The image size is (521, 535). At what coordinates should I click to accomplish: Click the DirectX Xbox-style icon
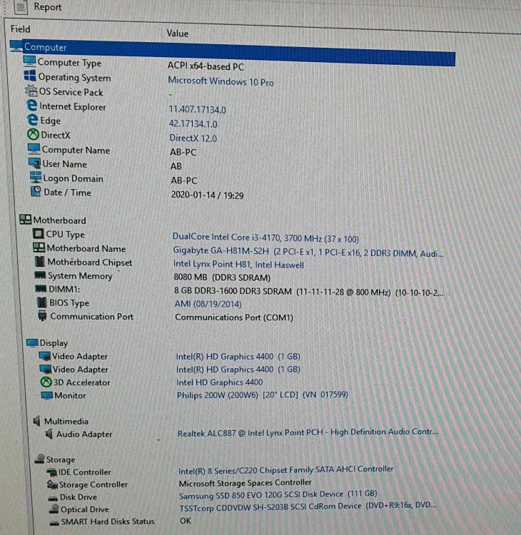pos(33,134)
